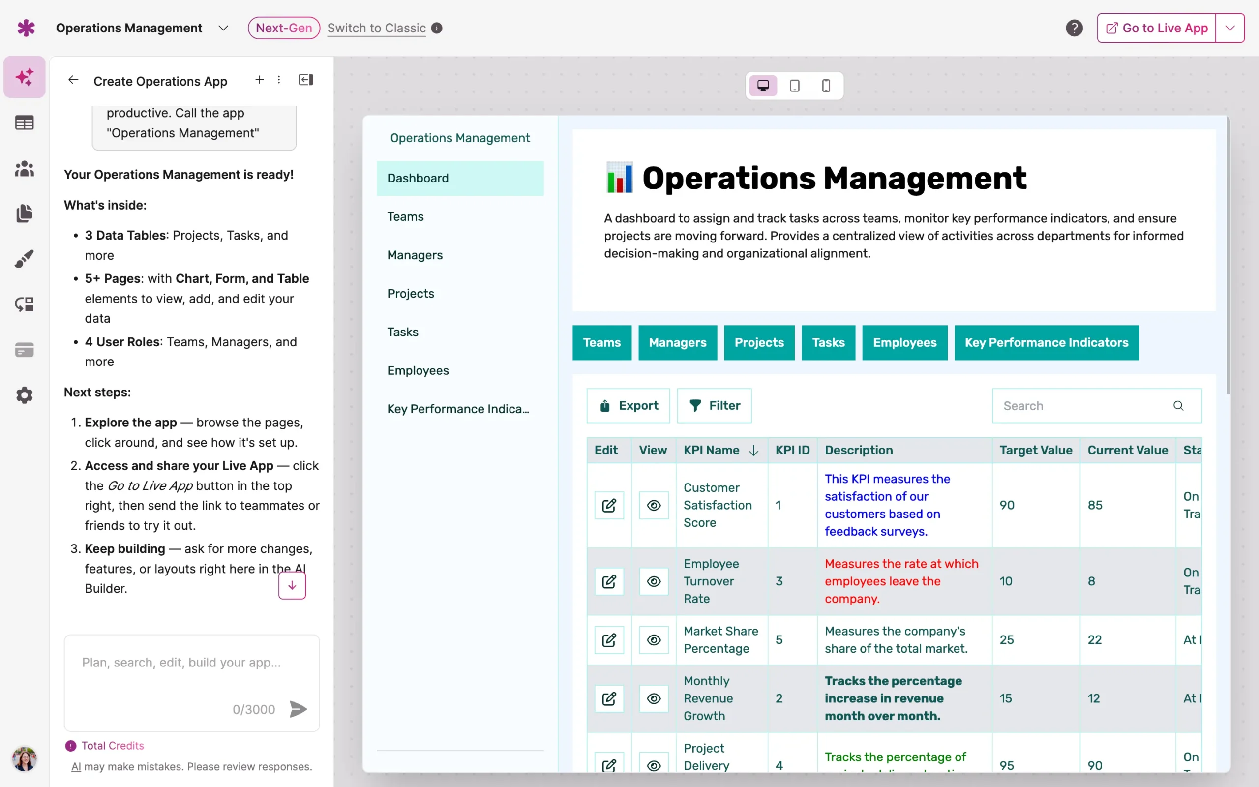Show the Employee Turnover Rate row via eye icon
The height and width of the screenshot is (787, 1259).
(x=654, y=581)
